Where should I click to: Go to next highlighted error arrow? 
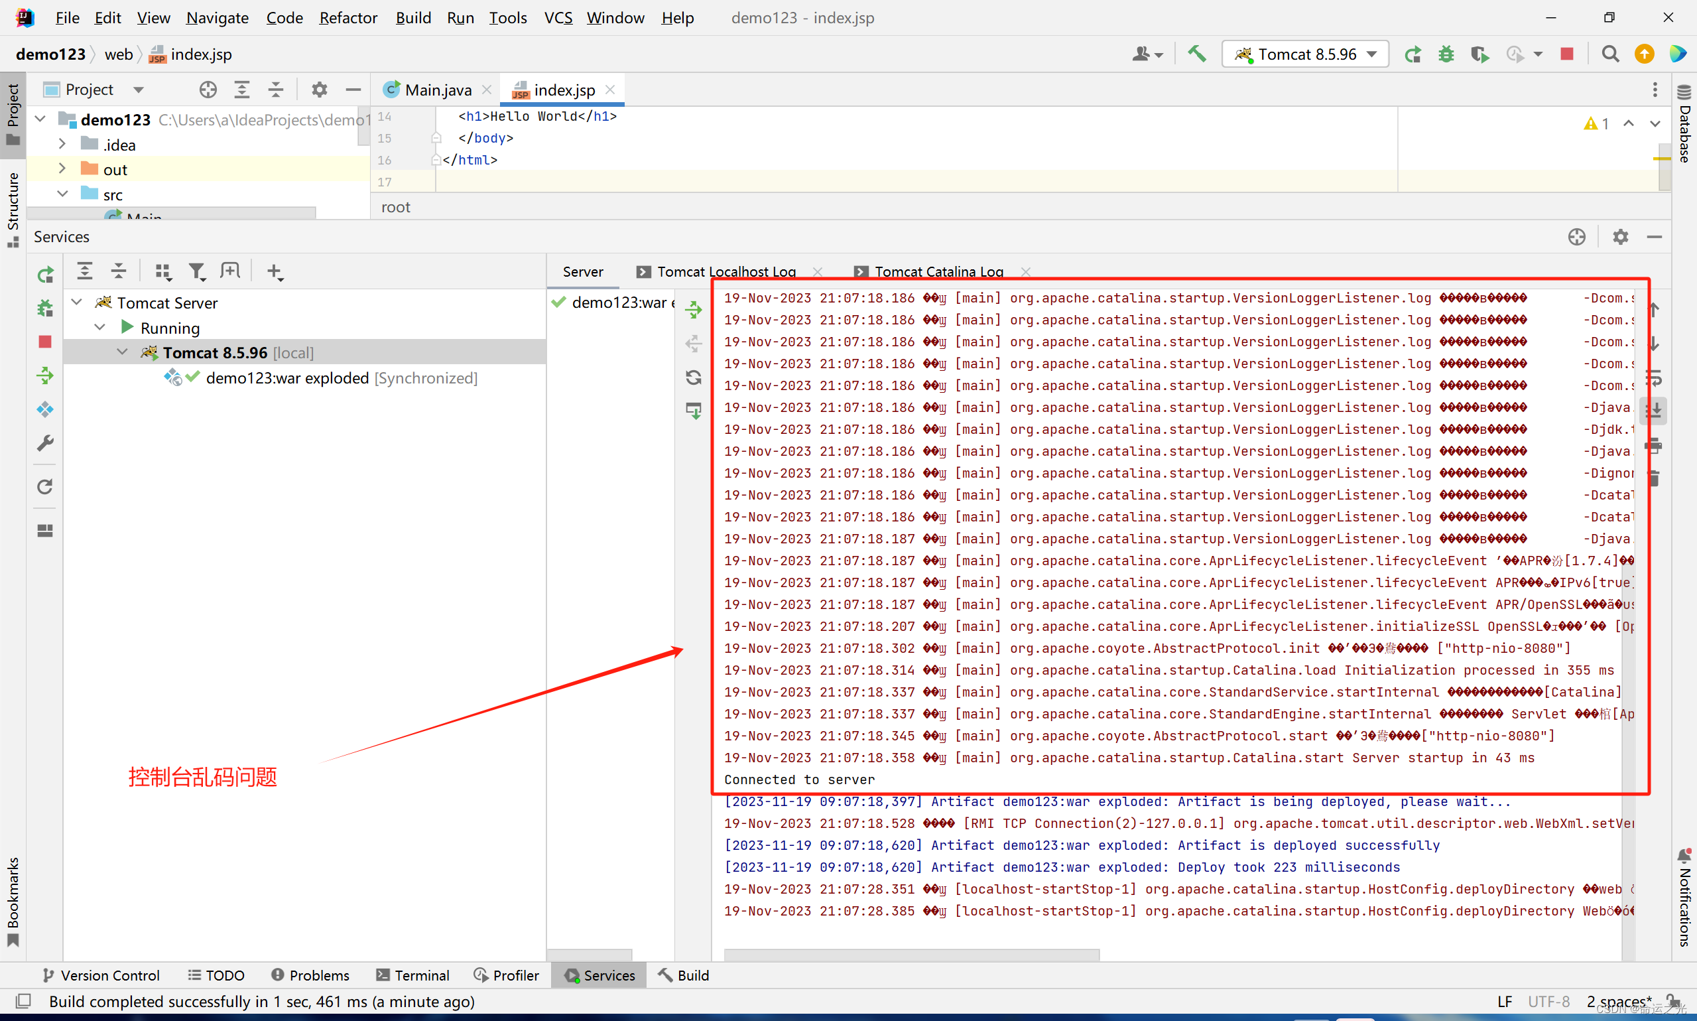coord(1655,123)
